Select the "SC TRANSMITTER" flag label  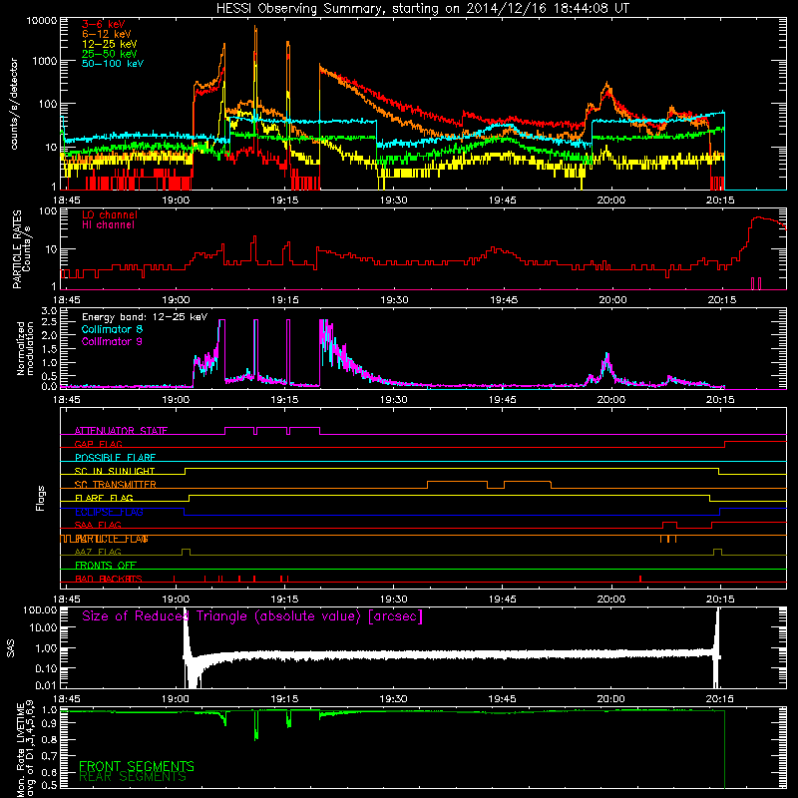click(x=115, y=485)
